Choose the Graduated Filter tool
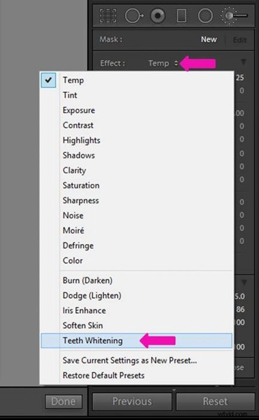This screenshot has width=259, height=420. click(x=182, y=16)
